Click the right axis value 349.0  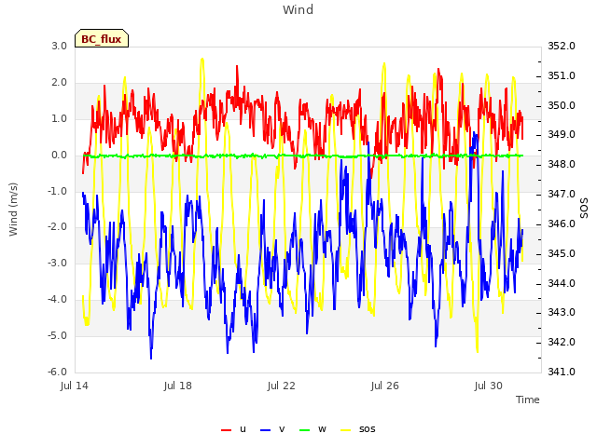point(562,134)
